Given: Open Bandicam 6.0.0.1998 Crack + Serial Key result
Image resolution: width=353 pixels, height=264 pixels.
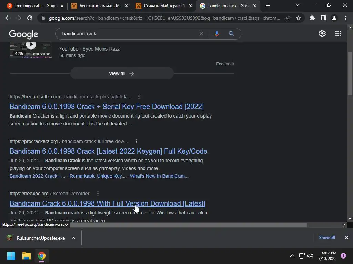Looking at the screenshot, I should [107, 107].
